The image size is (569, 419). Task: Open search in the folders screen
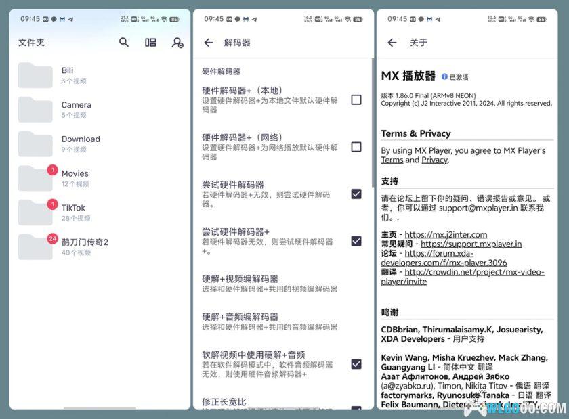click(x=124, y=42)
